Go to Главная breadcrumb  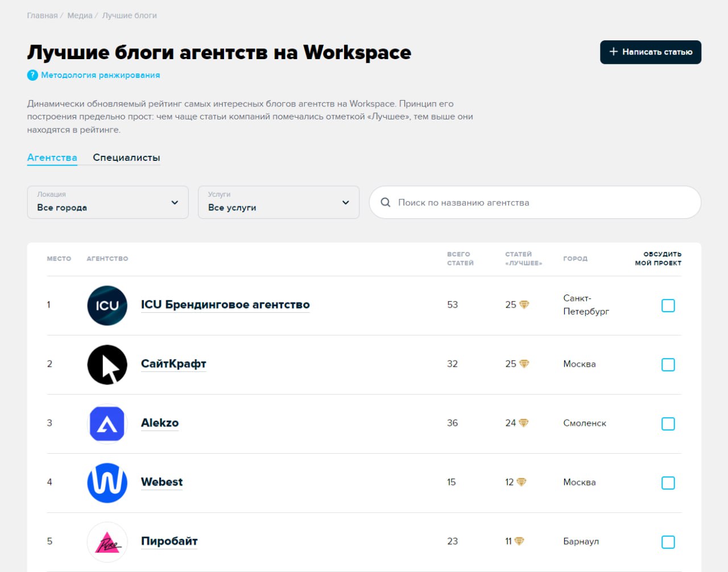pos(43,15)
